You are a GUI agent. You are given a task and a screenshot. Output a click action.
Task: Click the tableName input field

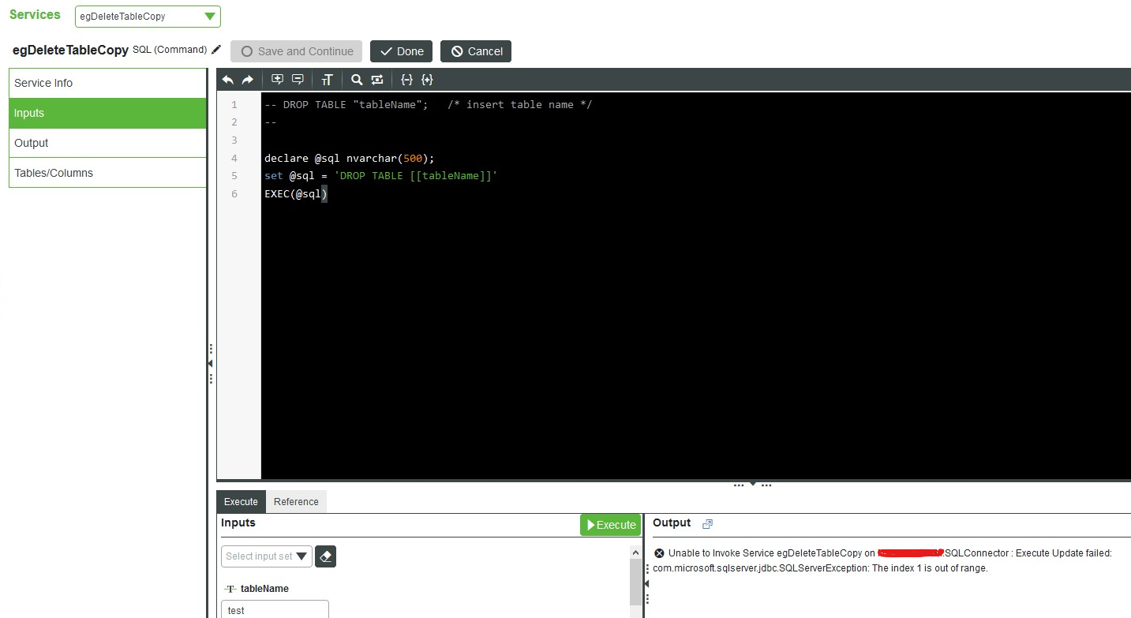click(x=275, y=610)
